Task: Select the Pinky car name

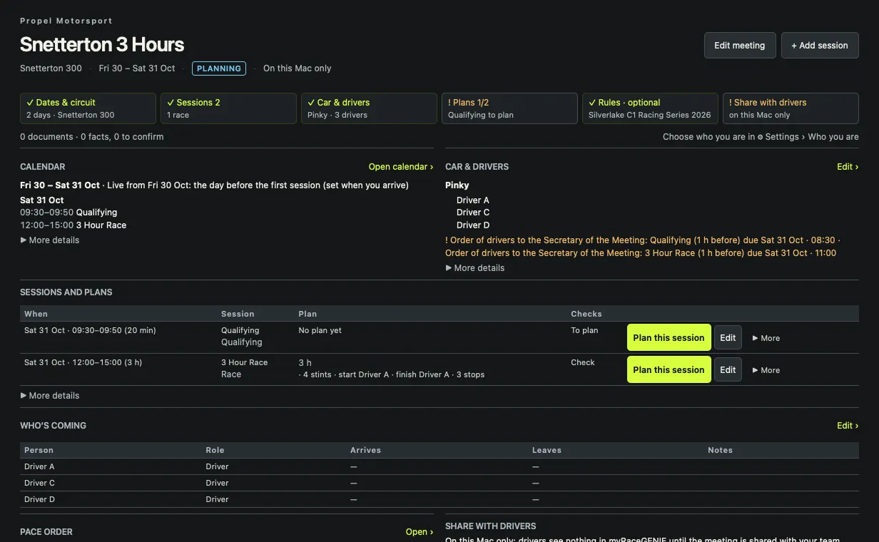Action: pyautogui.click(x=457, y=185)
